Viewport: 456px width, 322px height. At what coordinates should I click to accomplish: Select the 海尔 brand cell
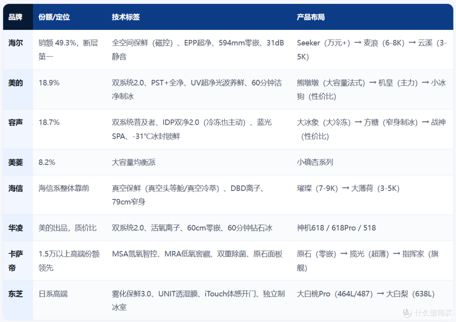coord(18,50)
